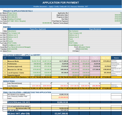Select the [JOB-2026-001] reference cell
122x115 pixels.
pos(29,15)
